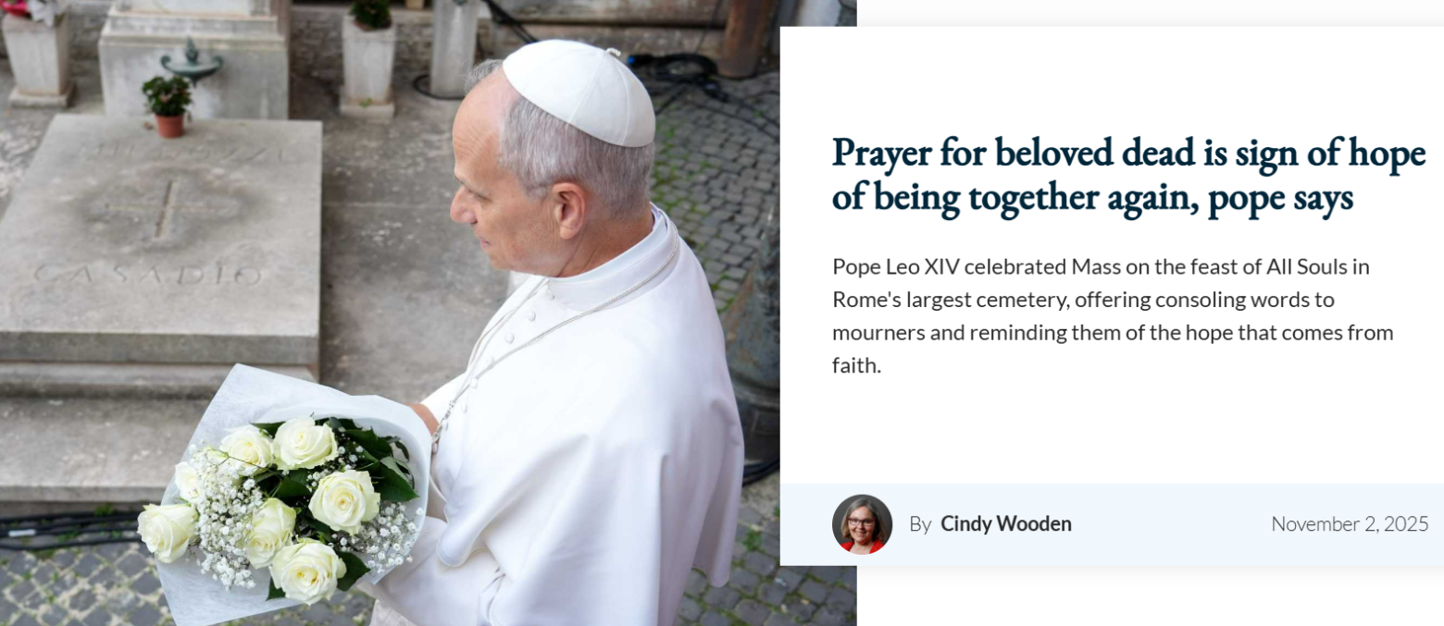Click Cindy Wooden's author avatar photo
Image resolution: width=1444 pixels, height=626 pixels.
[x=862, y=524]
